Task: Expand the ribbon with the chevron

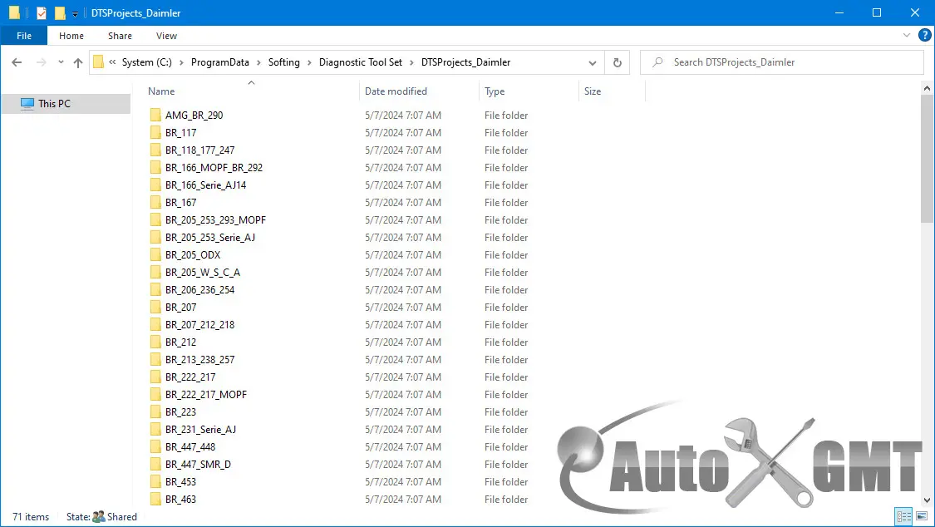Action: [907, 36]
